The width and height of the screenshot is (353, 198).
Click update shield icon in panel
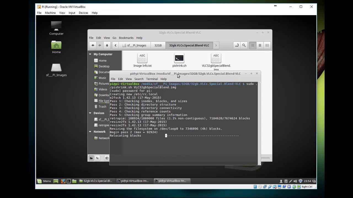(x=300, y=181)
